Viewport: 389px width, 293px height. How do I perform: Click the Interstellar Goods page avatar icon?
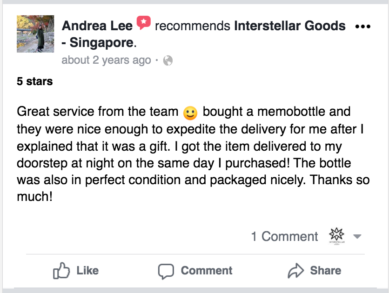(336, 236)
